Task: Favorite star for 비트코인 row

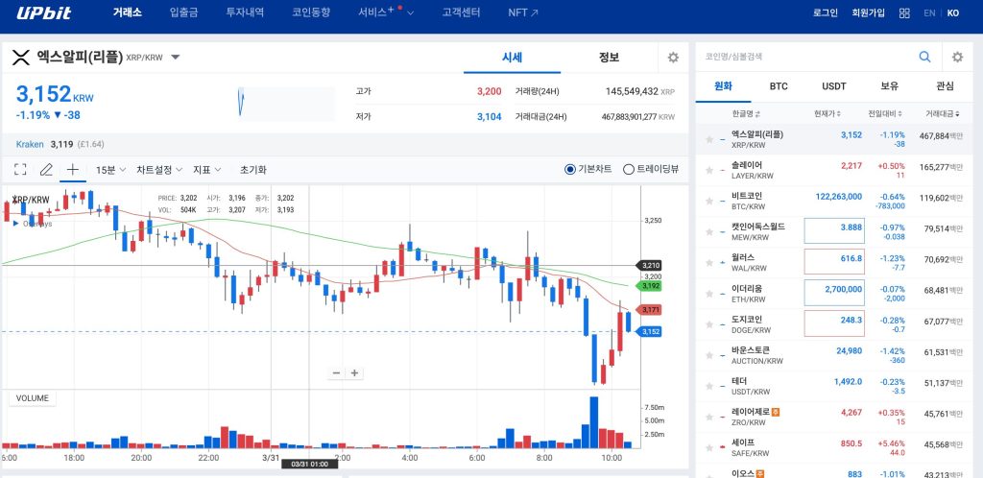Action: 709,202
